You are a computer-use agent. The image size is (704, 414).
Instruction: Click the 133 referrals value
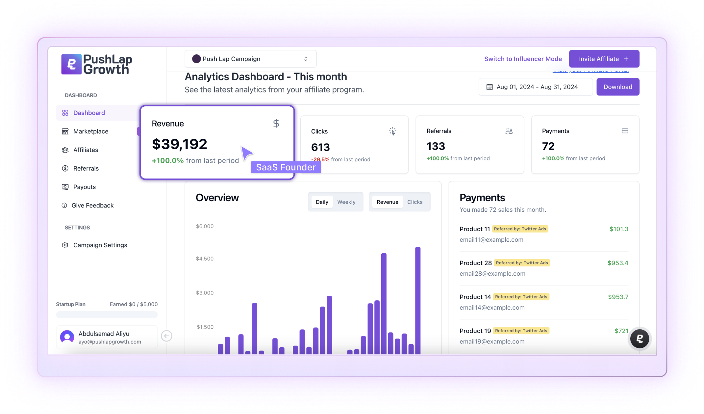(436, 146)
